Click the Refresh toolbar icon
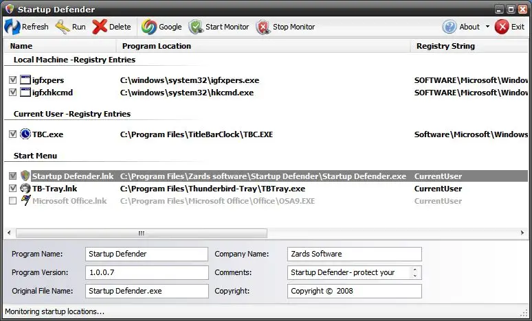The width and height of the screenshot is (532, 321). (12, 27)
